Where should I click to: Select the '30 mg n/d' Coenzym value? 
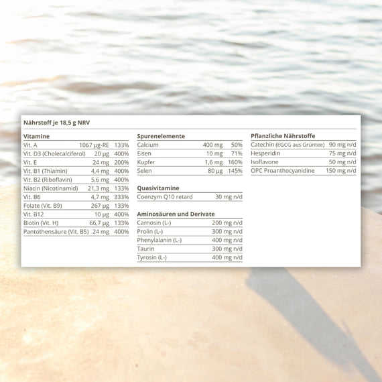click(229, 197)
